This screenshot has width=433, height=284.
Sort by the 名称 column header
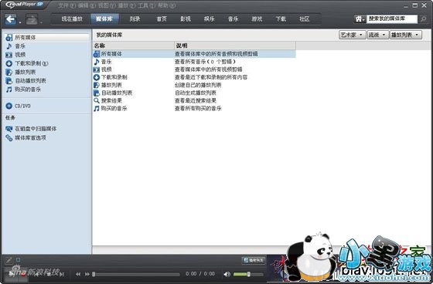click(x=133, y=46)
